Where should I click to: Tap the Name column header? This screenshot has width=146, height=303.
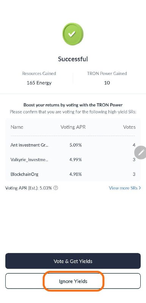click(17, 127)
